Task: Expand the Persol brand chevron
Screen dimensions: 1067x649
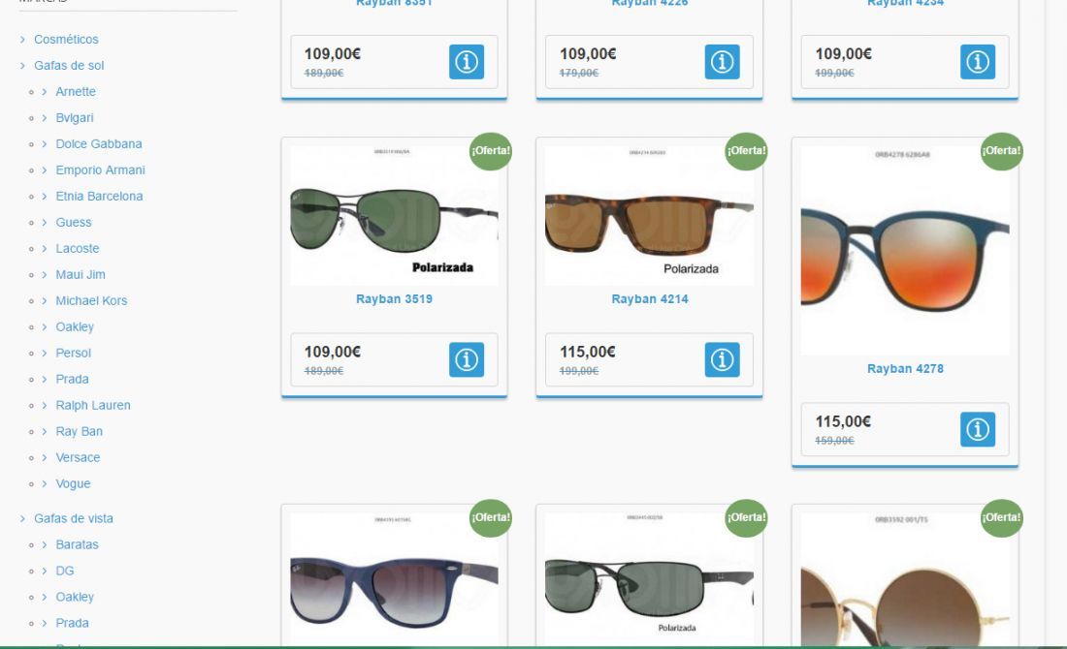Action: pyautogui.click(x=45, y=354)
